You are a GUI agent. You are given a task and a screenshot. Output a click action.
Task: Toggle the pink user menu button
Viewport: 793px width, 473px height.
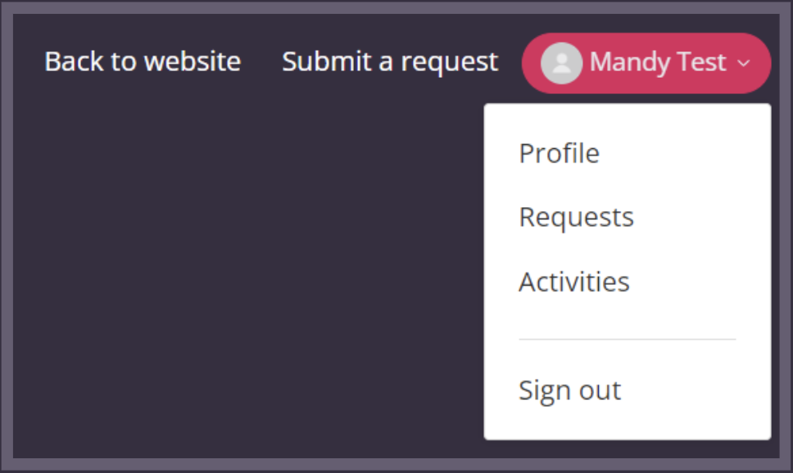pyautogui.click(x=646, y=63)
